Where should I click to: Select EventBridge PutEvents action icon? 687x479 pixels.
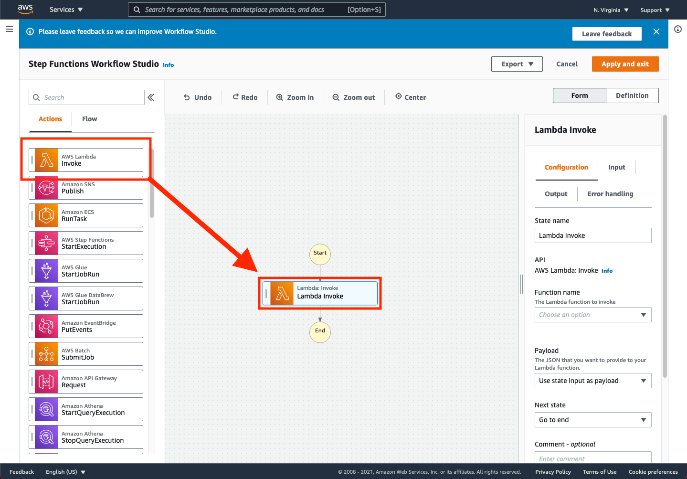pyautogui.click(x=46, y=326)
